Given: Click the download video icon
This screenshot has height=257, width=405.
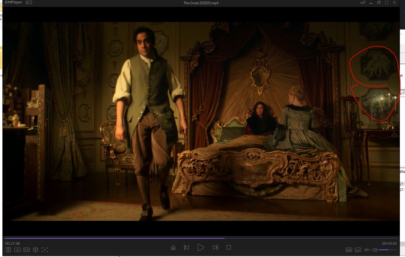Looking at the screenshot, I should pos(17,250).
